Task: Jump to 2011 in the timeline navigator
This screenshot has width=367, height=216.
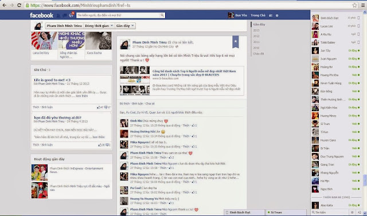Action: pos(256,42)
